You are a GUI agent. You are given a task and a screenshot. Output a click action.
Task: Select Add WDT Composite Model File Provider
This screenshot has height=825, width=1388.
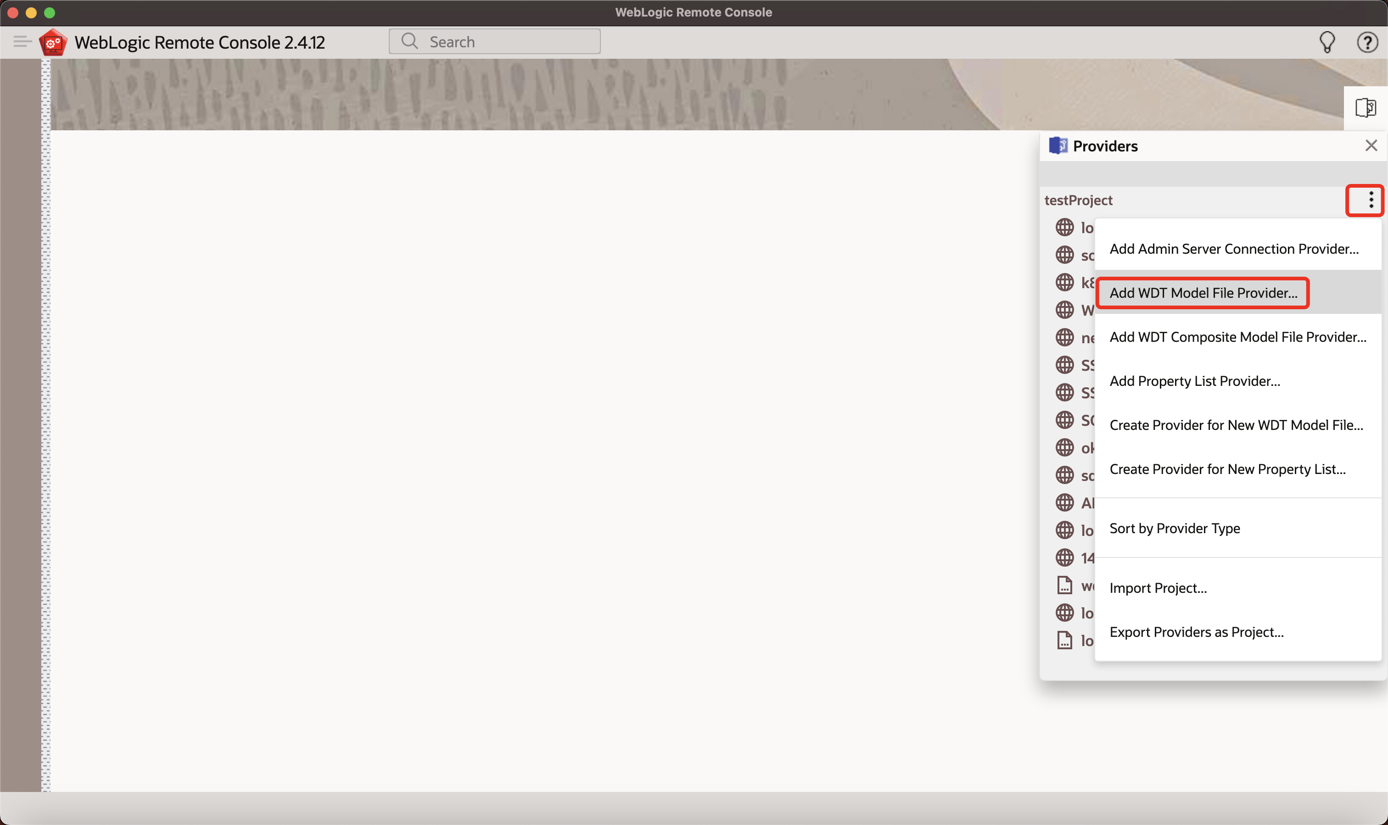[x=1237, y=337]
